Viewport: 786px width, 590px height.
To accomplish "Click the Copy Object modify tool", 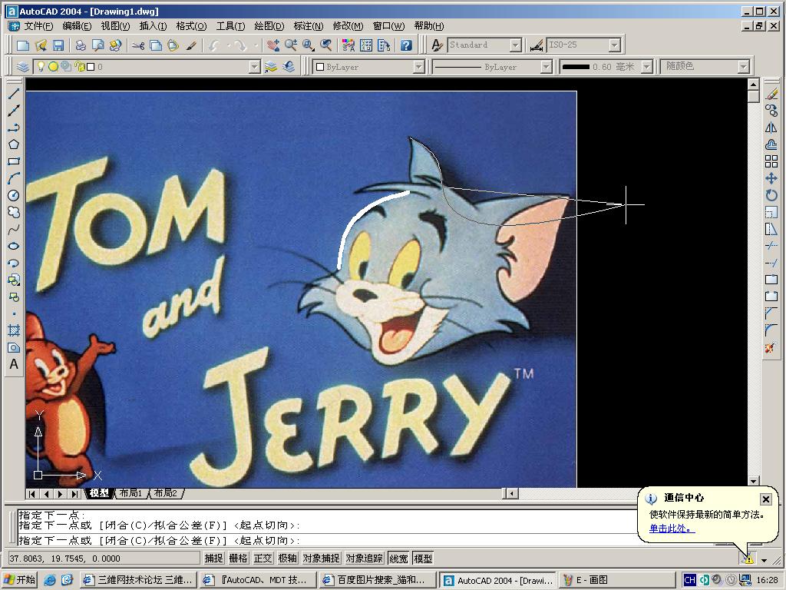I will coord(771,111).
